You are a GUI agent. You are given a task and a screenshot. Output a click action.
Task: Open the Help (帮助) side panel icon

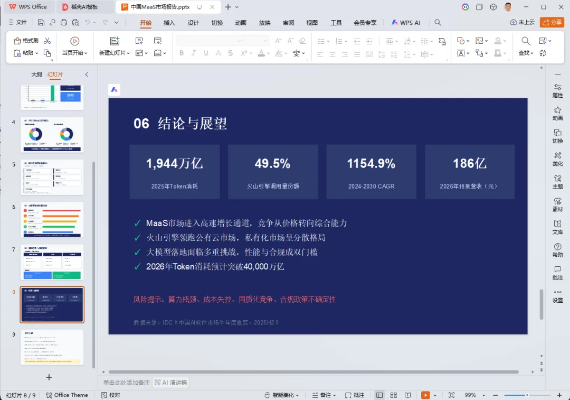click(x=558, y=250)
